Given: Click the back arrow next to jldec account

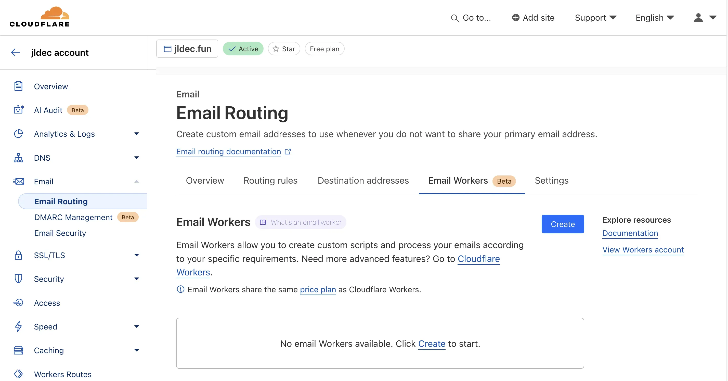Looking at the screenshot, I should 16,52.
